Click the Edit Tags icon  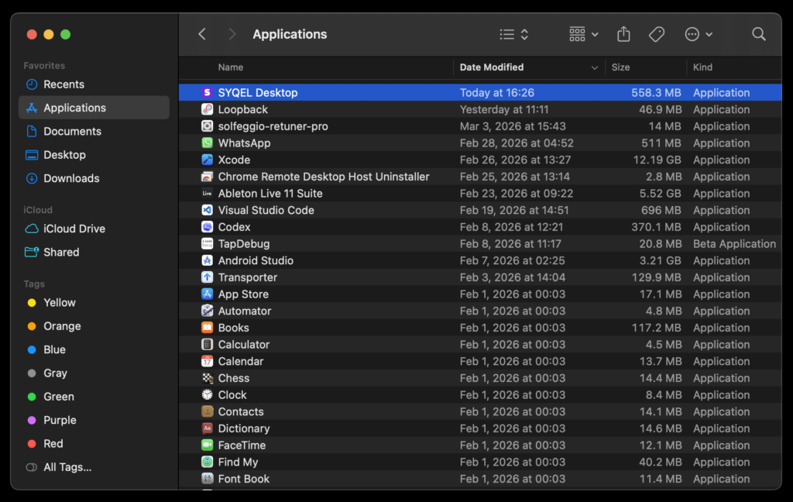[657, 34]
